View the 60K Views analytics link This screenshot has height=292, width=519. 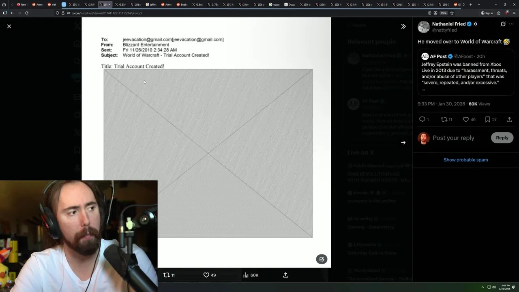[479, 104]
